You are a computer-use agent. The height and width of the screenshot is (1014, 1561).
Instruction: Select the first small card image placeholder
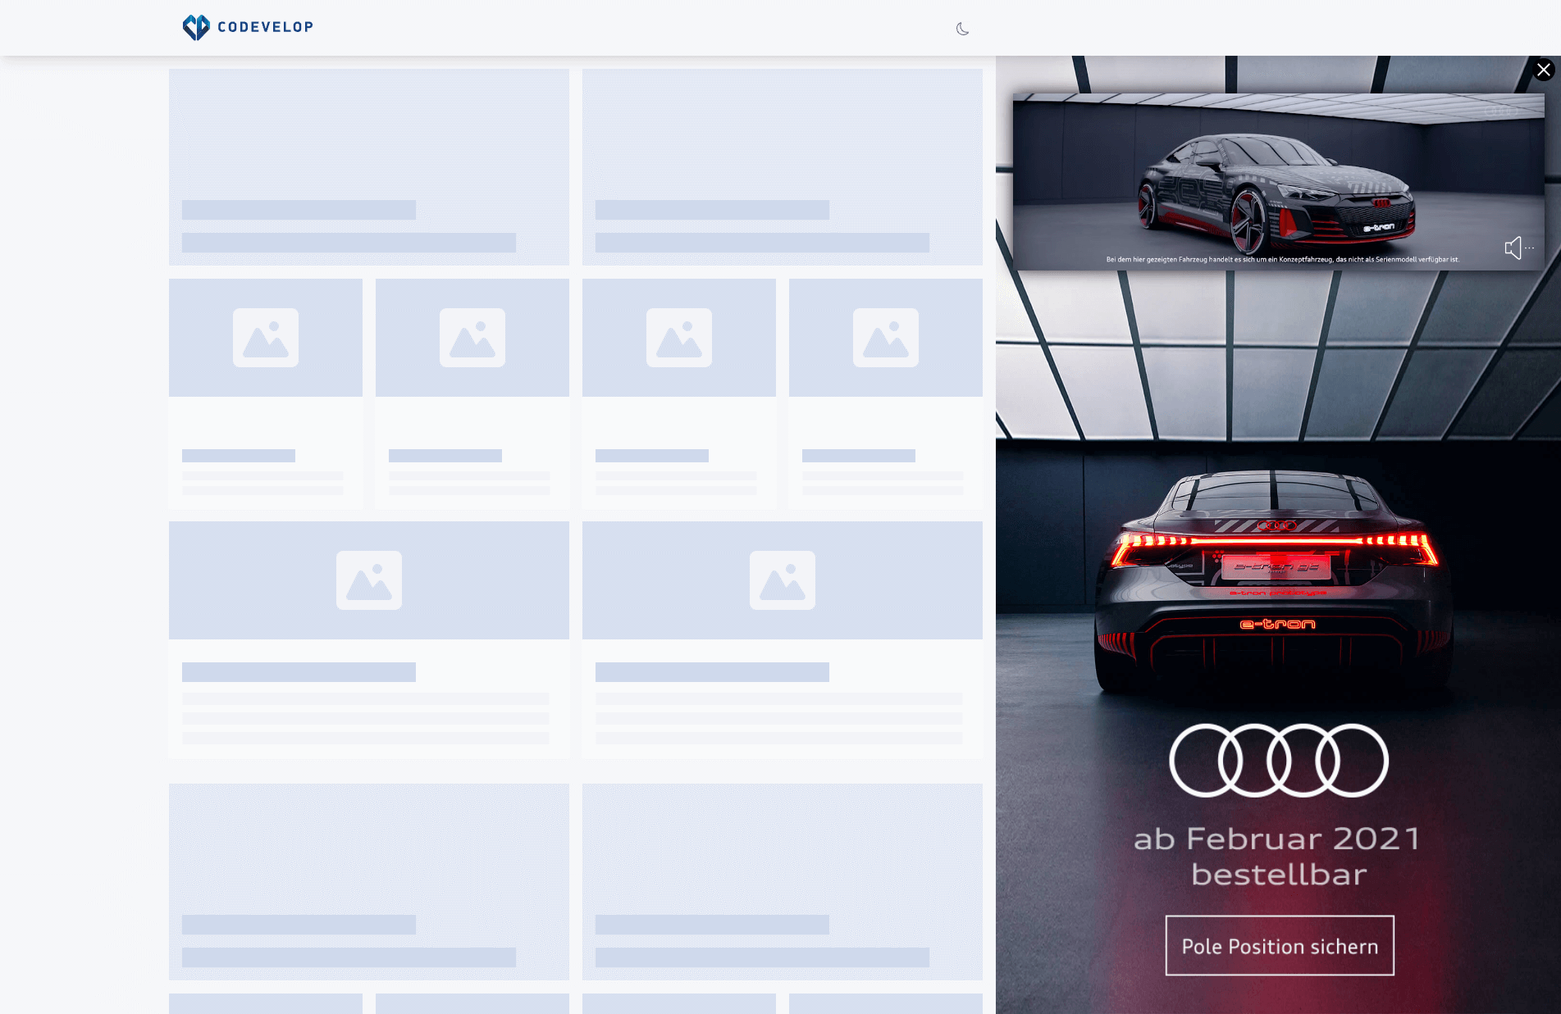(266, 338)
